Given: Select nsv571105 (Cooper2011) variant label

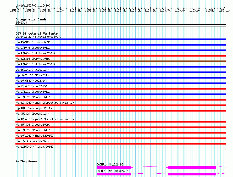Looking at the screenshot, I should click(33, 130).
